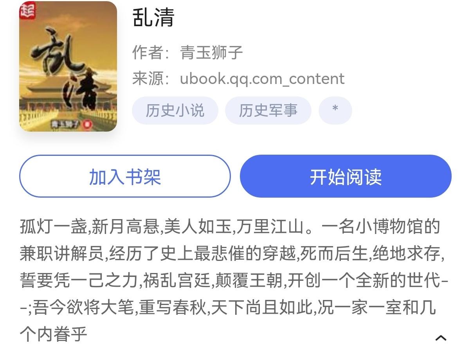Screen dimensions: 463x348
Task: Add the book via 加入书架 button
Action: (x=125, y=176)
